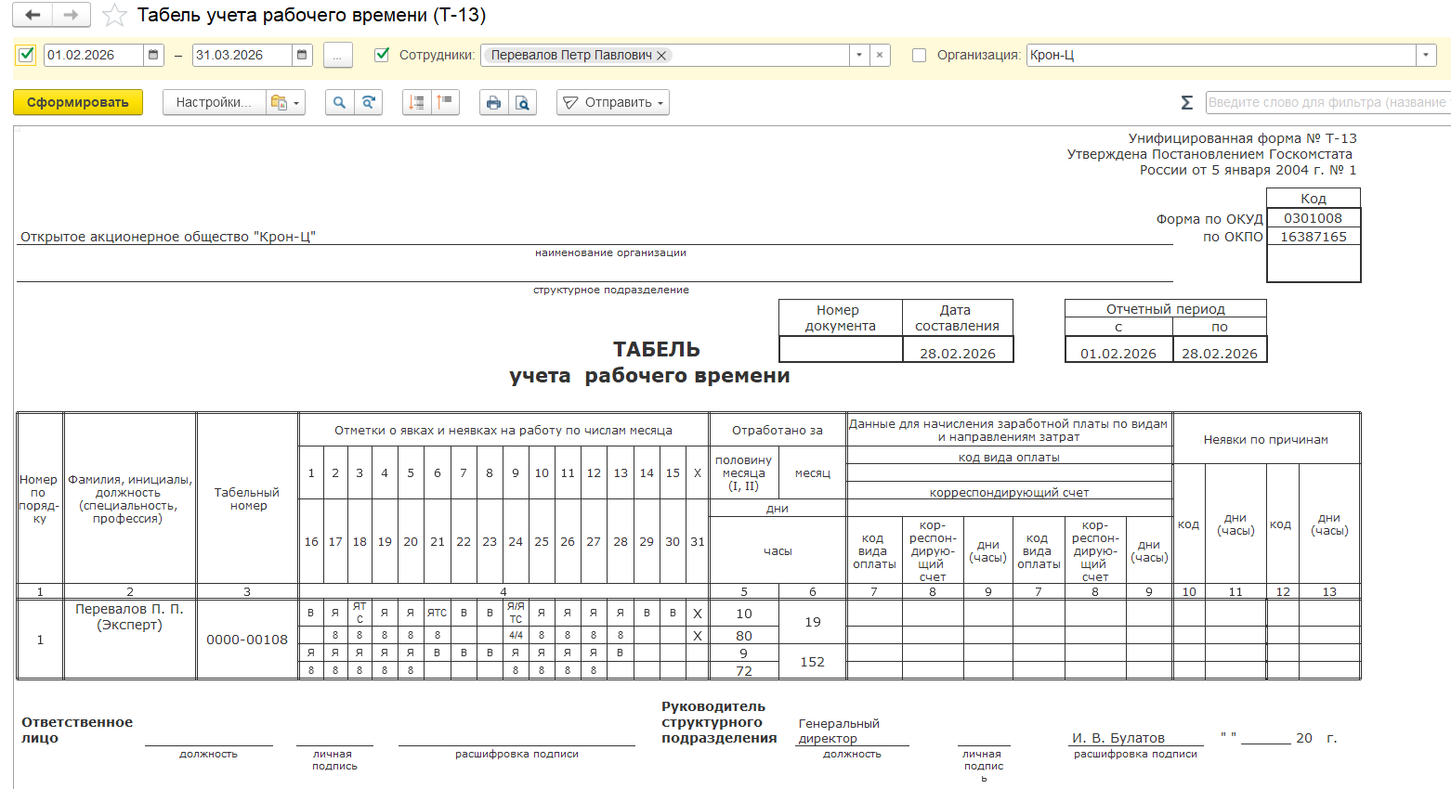Open the Настройки... button

(214, 102)
